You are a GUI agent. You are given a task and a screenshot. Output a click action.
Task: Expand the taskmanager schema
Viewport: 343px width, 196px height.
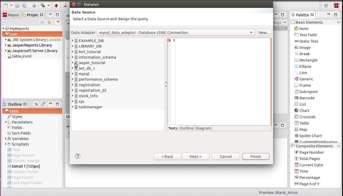(x=73, y=107)
